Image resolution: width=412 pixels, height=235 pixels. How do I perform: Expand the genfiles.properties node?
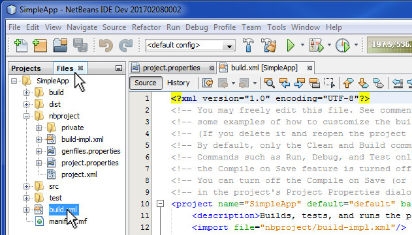click(x=39, y=151)
